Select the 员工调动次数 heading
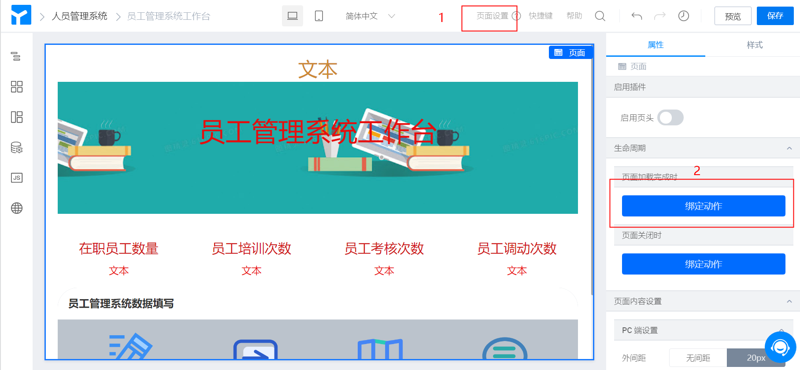This screenshot has height=370, width=800. click(x=517, y=249)
